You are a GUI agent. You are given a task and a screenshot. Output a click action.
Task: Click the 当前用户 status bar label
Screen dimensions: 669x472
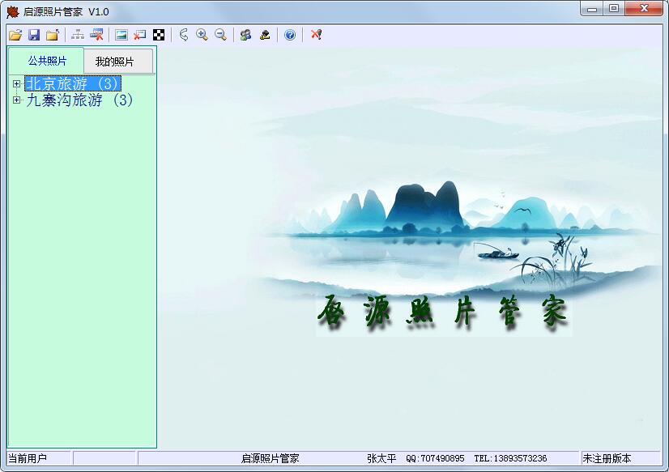28,458
